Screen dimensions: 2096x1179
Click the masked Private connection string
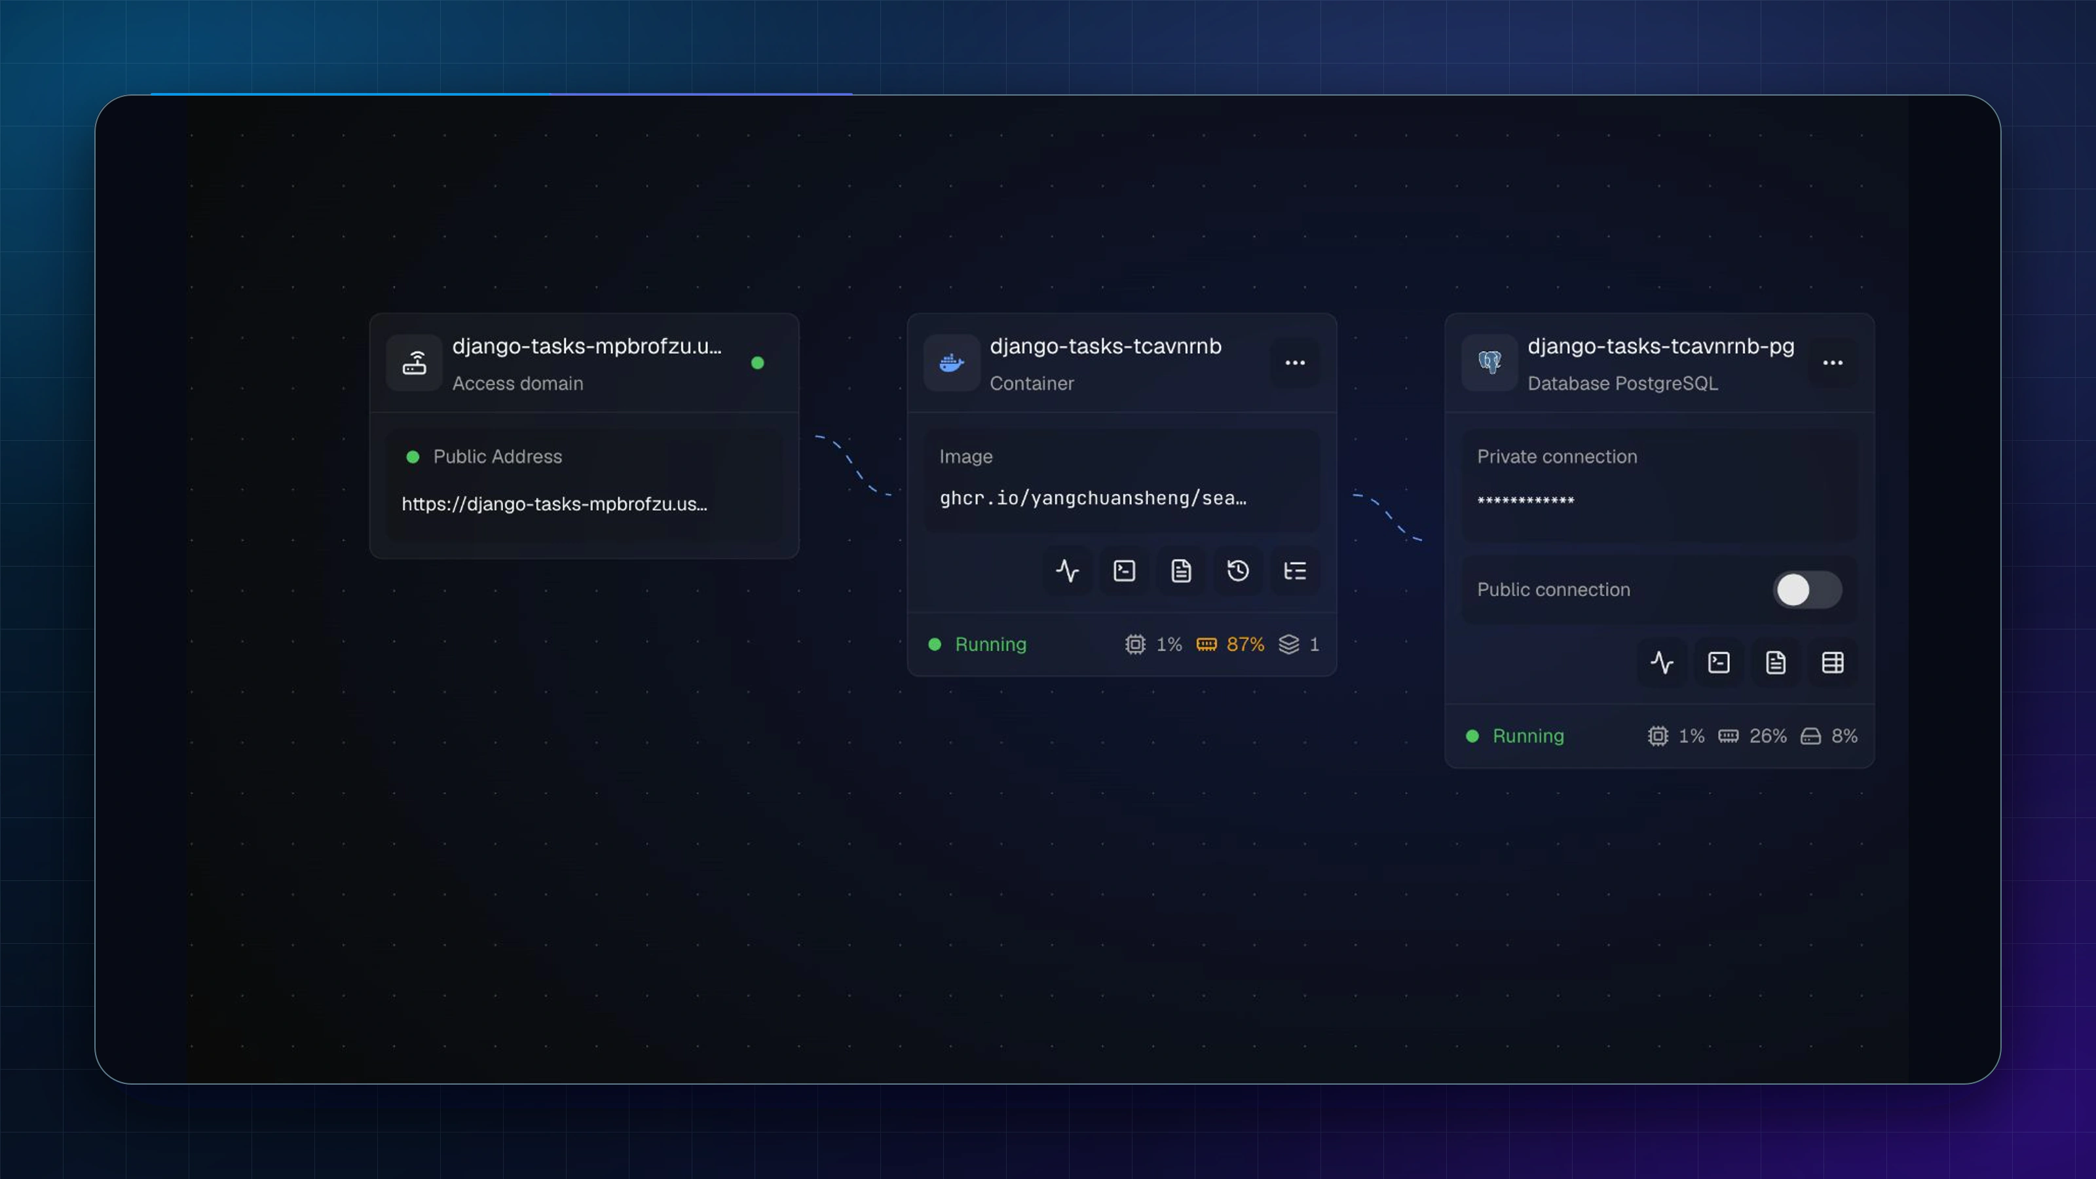point(1525,500)
